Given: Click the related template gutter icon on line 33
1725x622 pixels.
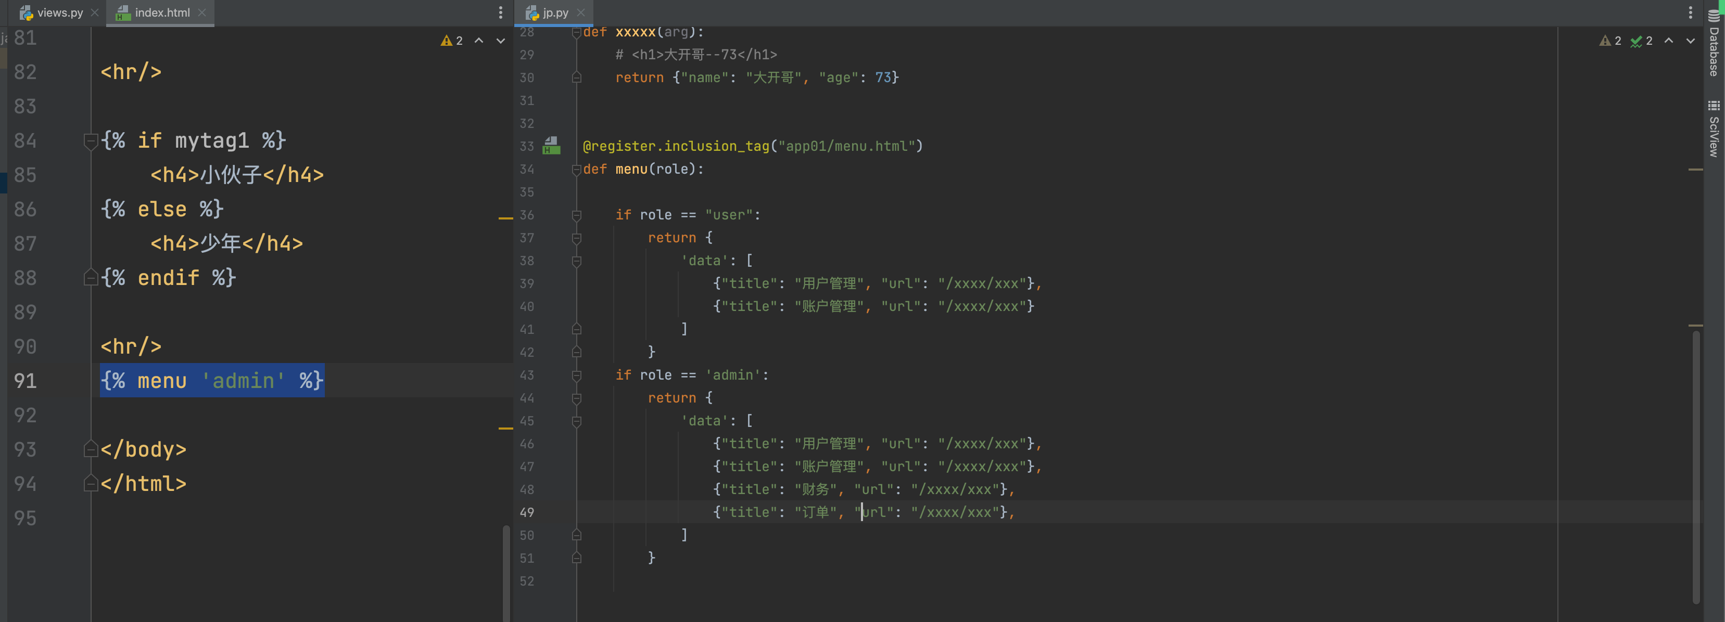Looking at the screenshot, I should point(551,145).
